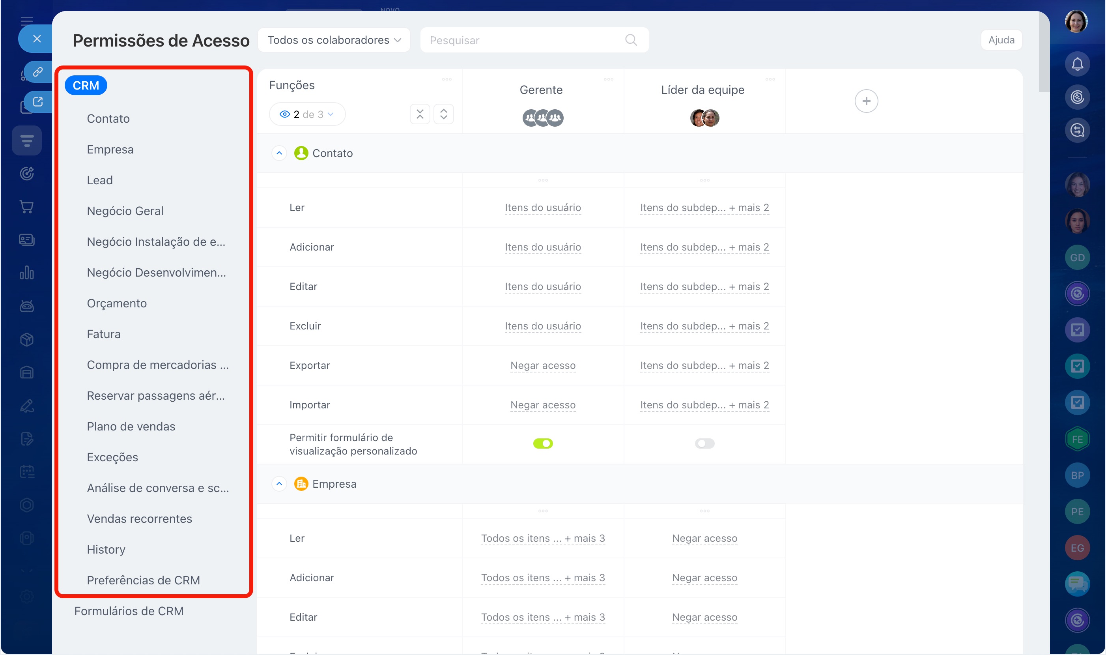Enable Líder da equipe custom view toggle
This screenshot has height=655, width=1106.
704,444
